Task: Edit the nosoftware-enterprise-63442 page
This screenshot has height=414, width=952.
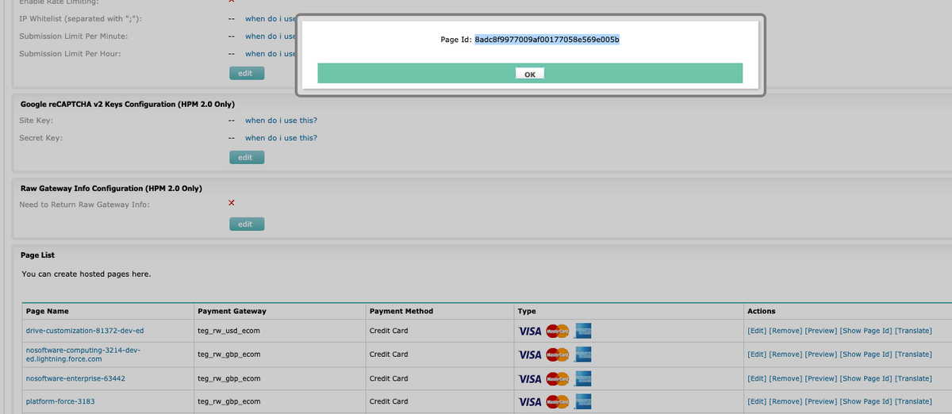Action: coord(757,378)
